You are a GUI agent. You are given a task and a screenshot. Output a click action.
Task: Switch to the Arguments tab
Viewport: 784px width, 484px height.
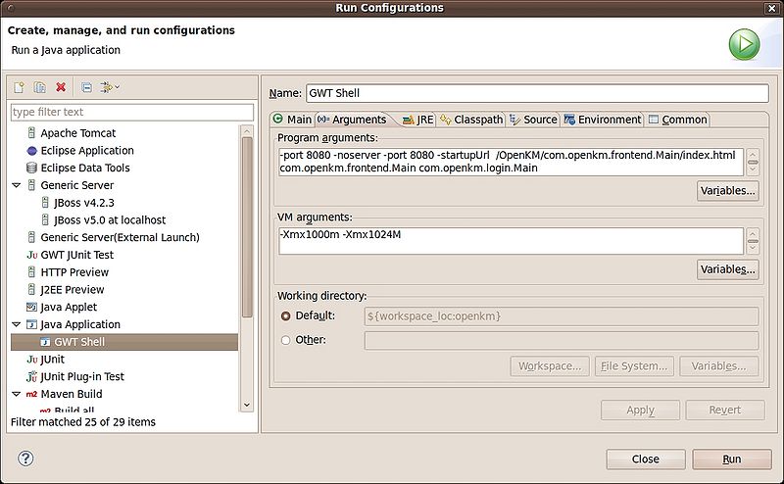(x=353, y=120)
